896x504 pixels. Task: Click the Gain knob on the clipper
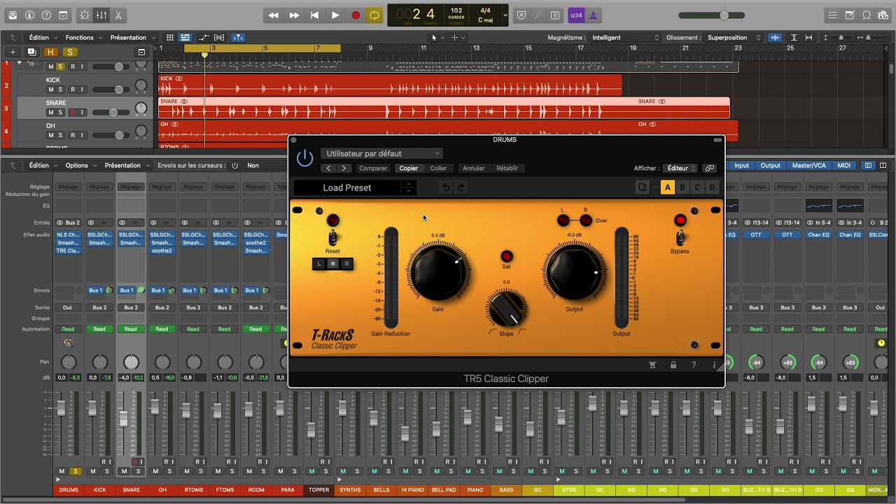[x=437, y=272]
